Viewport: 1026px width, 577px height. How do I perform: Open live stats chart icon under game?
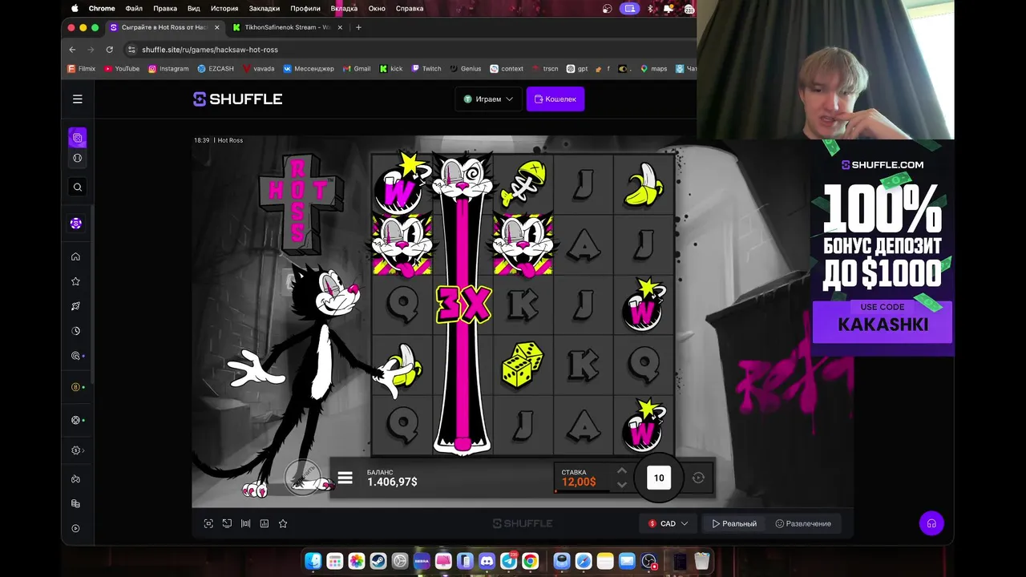[265, 523]
